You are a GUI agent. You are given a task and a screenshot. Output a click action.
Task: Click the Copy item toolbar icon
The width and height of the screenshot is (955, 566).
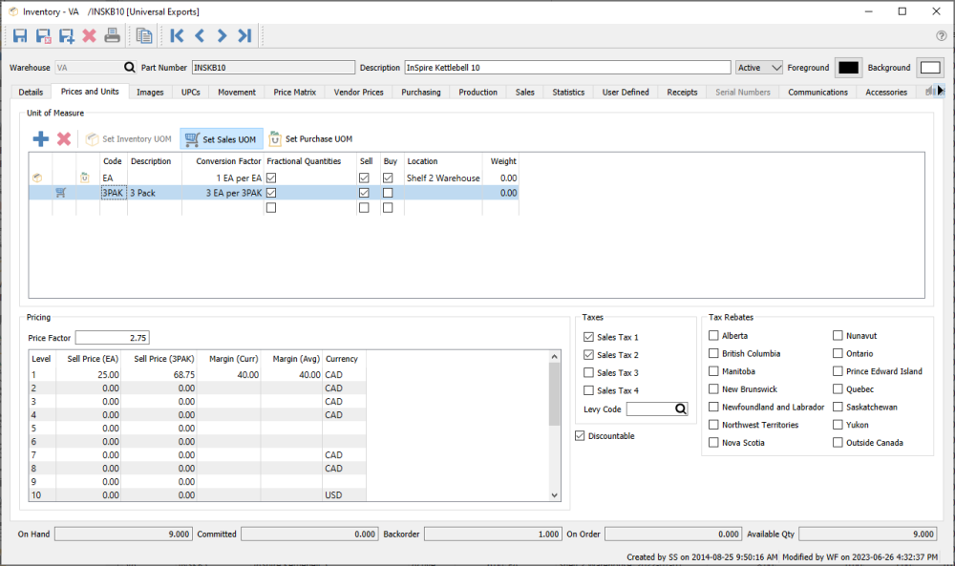coord(144,36)
